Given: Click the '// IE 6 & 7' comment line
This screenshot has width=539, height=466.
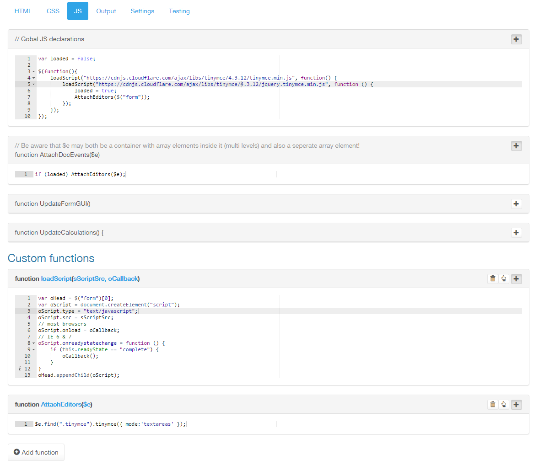Looking at the screenshot, I should pyautogui.click(x=54, y=337).
